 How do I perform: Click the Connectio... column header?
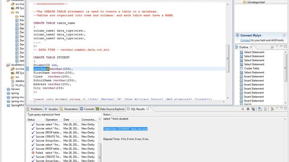tap(89, 120)
